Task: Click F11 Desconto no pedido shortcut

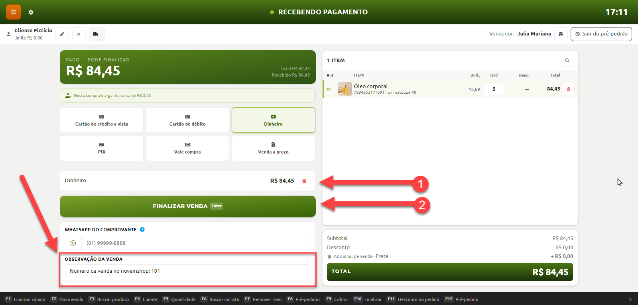Action: (413, 299)
